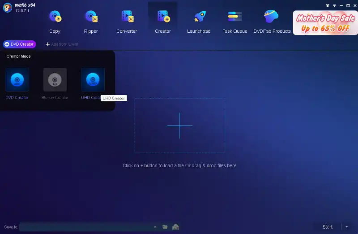The width and height of the screenshot is (358, 234).
Task: Click the large plus to load a file
Action: [x=180, y=126]
